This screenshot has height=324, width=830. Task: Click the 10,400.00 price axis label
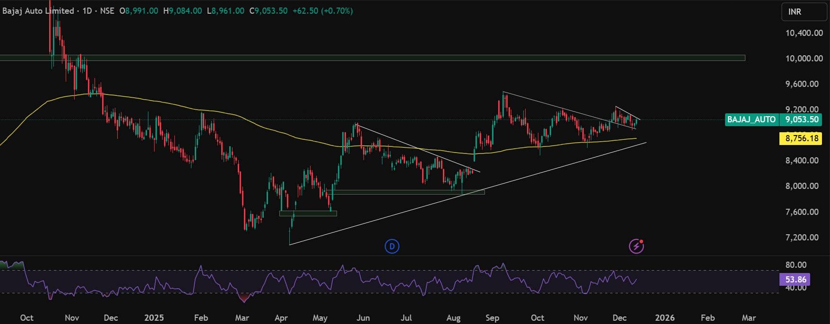click(804, 33)
